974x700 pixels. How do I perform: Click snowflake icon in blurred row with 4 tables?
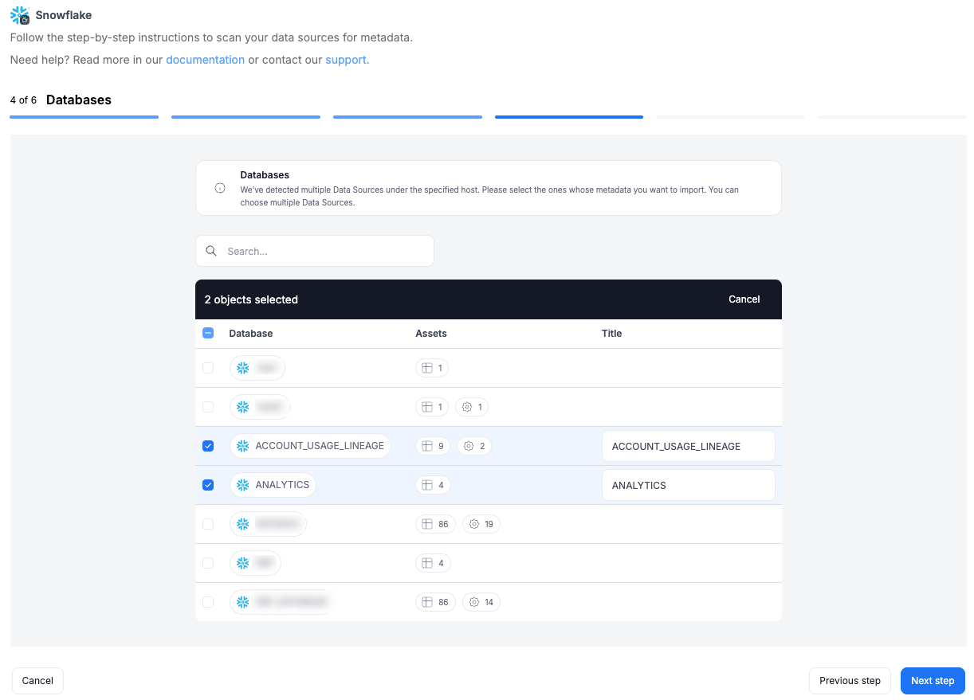(243, 563)
